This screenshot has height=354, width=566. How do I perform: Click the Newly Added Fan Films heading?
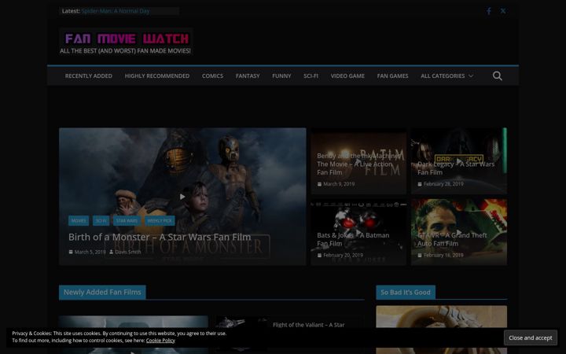tap(102, 292)
